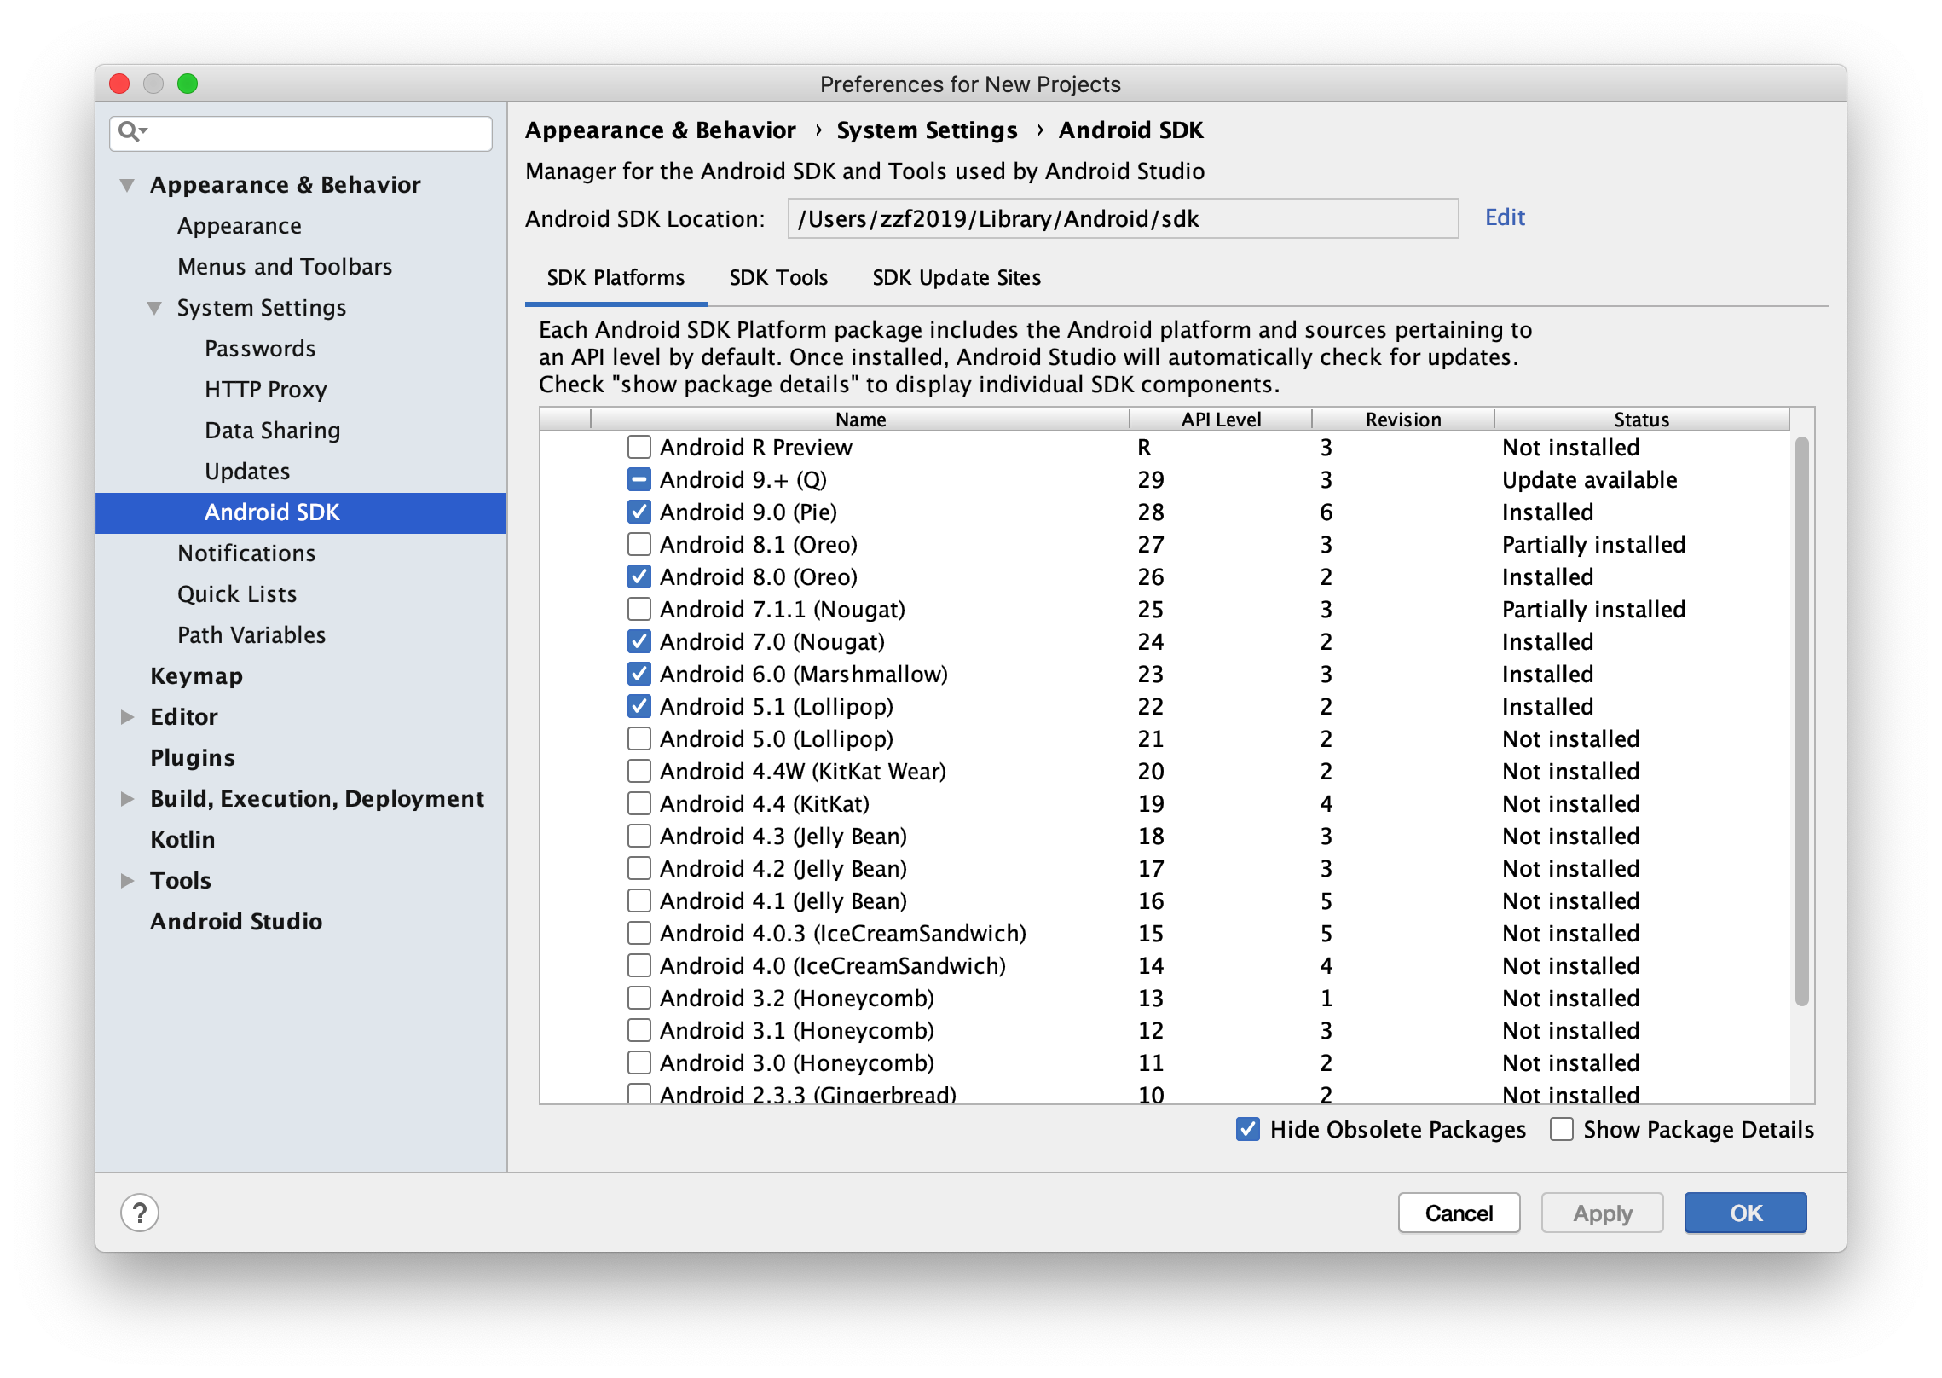The image size is (1942, 1378).
Task: Click the platforms list vertical scrollbar
Action: click(1800, 721)
